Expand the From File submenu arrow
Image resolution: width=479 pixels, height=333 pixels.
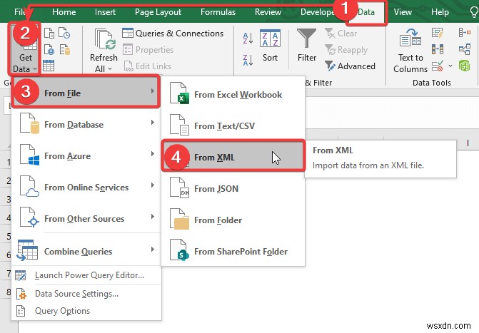coord(153,91)
